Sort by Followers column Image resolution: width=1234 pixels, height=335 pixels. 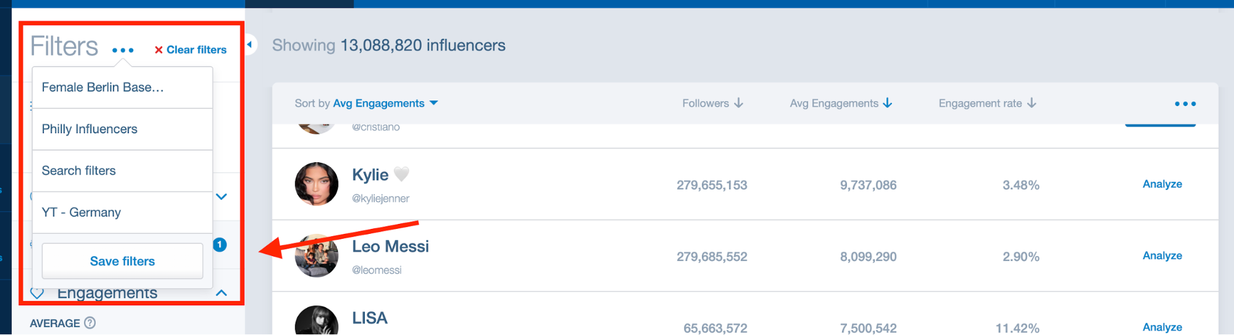[712, 104]
